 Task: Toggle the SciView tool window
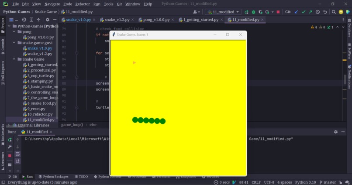tap(349, 51)
